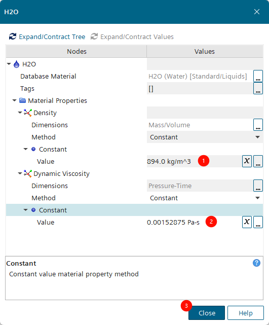Viewport: 269px width, 325px height.
Task: Click the Help button
Action: [x=246, y=313]
